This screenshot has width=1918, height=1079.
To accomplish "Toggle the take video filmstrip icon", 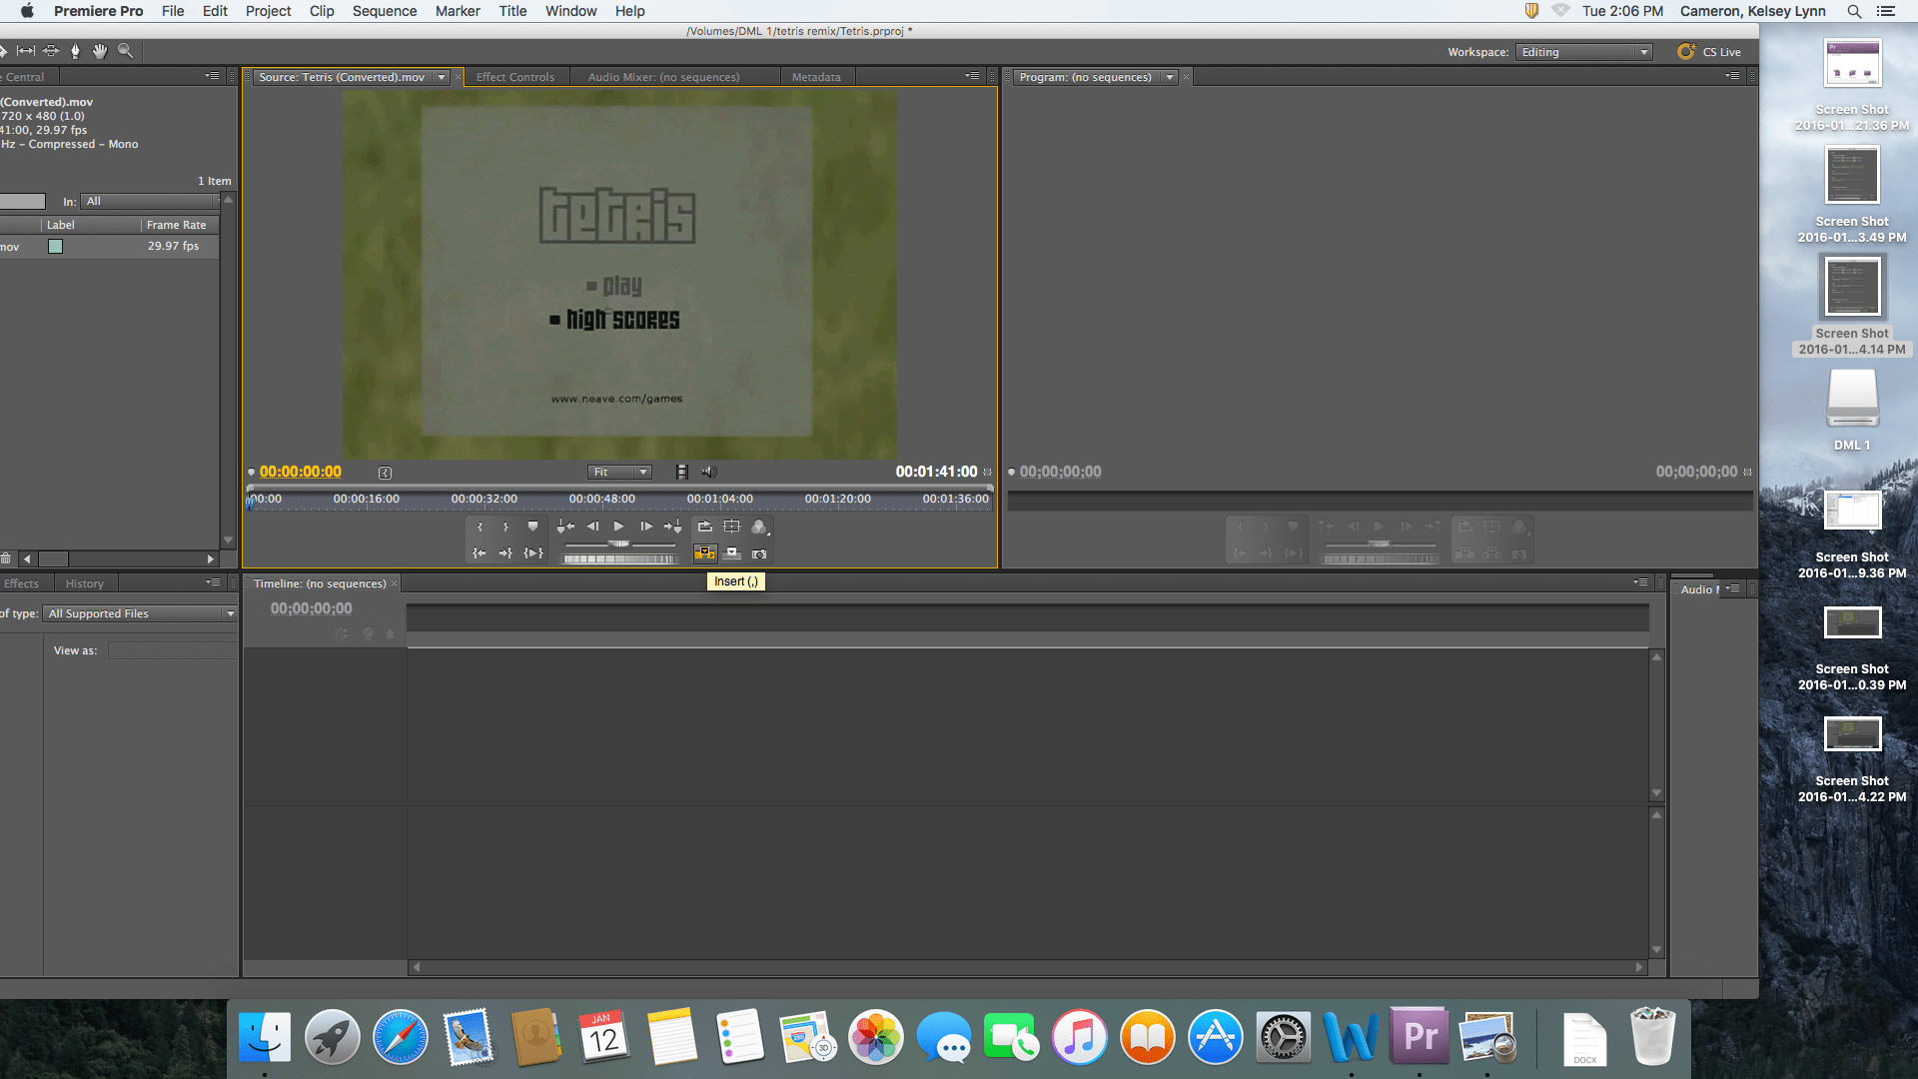I will pyautogui.click(x=681, y=472).
